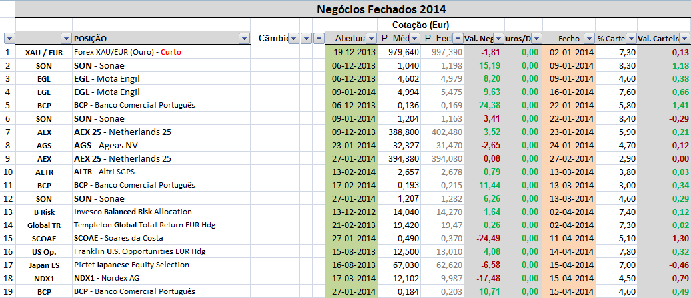Image resolution: width=691 pixels, height=298 pixels.
Task: Select the close date 27-02-2014 cell
Action: [x=569, y=158]
